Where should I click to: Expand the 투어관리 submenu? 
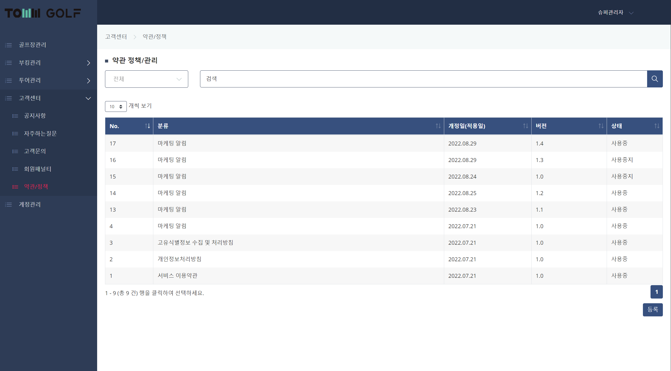point(88,81)
